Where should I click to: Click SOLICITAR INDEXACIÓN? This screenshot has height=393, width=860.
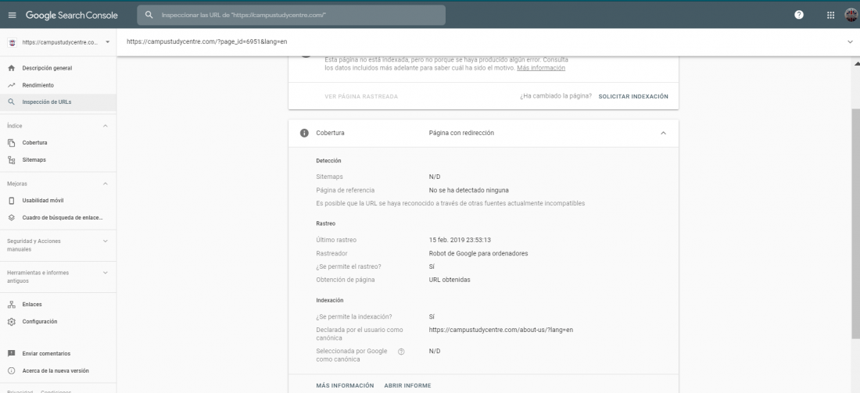click(633, 96)
